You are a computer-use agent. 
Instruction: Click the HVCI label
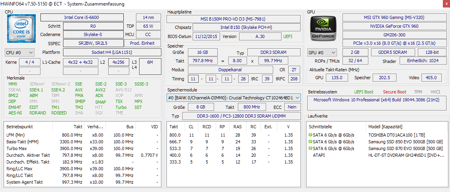(x=435, y=92)
